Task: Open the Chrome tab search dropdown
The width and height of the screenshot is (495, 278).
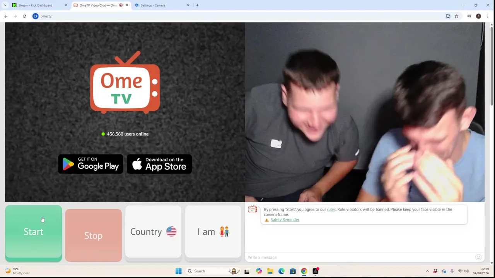Action: tap(5, 5)
